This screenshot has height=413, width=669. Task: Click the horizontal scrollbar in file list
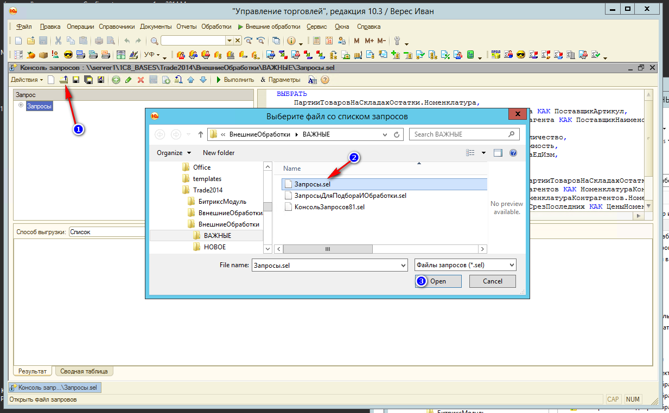[x=327, y=249]
